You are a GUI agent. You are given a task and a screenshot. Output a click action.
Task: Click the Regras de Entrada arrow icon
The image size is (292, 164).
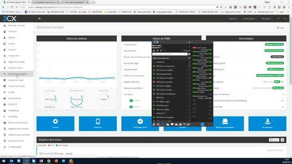point(5,62)
